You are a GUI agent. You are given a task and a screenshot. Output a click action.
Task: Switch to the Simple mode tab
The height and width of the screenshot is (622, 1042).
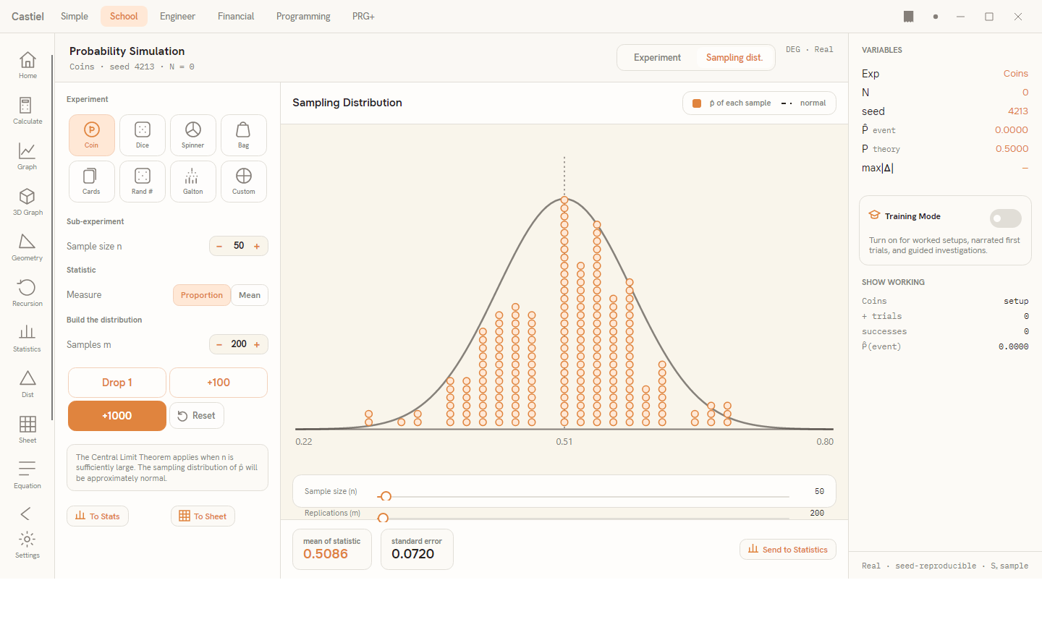tap(75, 16)
